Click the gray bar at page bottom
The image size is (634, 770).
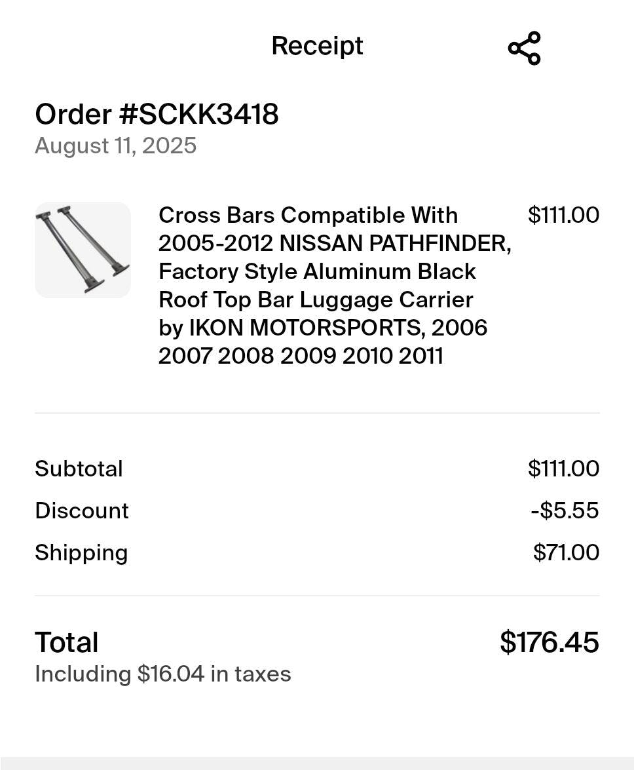coord(317,763)
